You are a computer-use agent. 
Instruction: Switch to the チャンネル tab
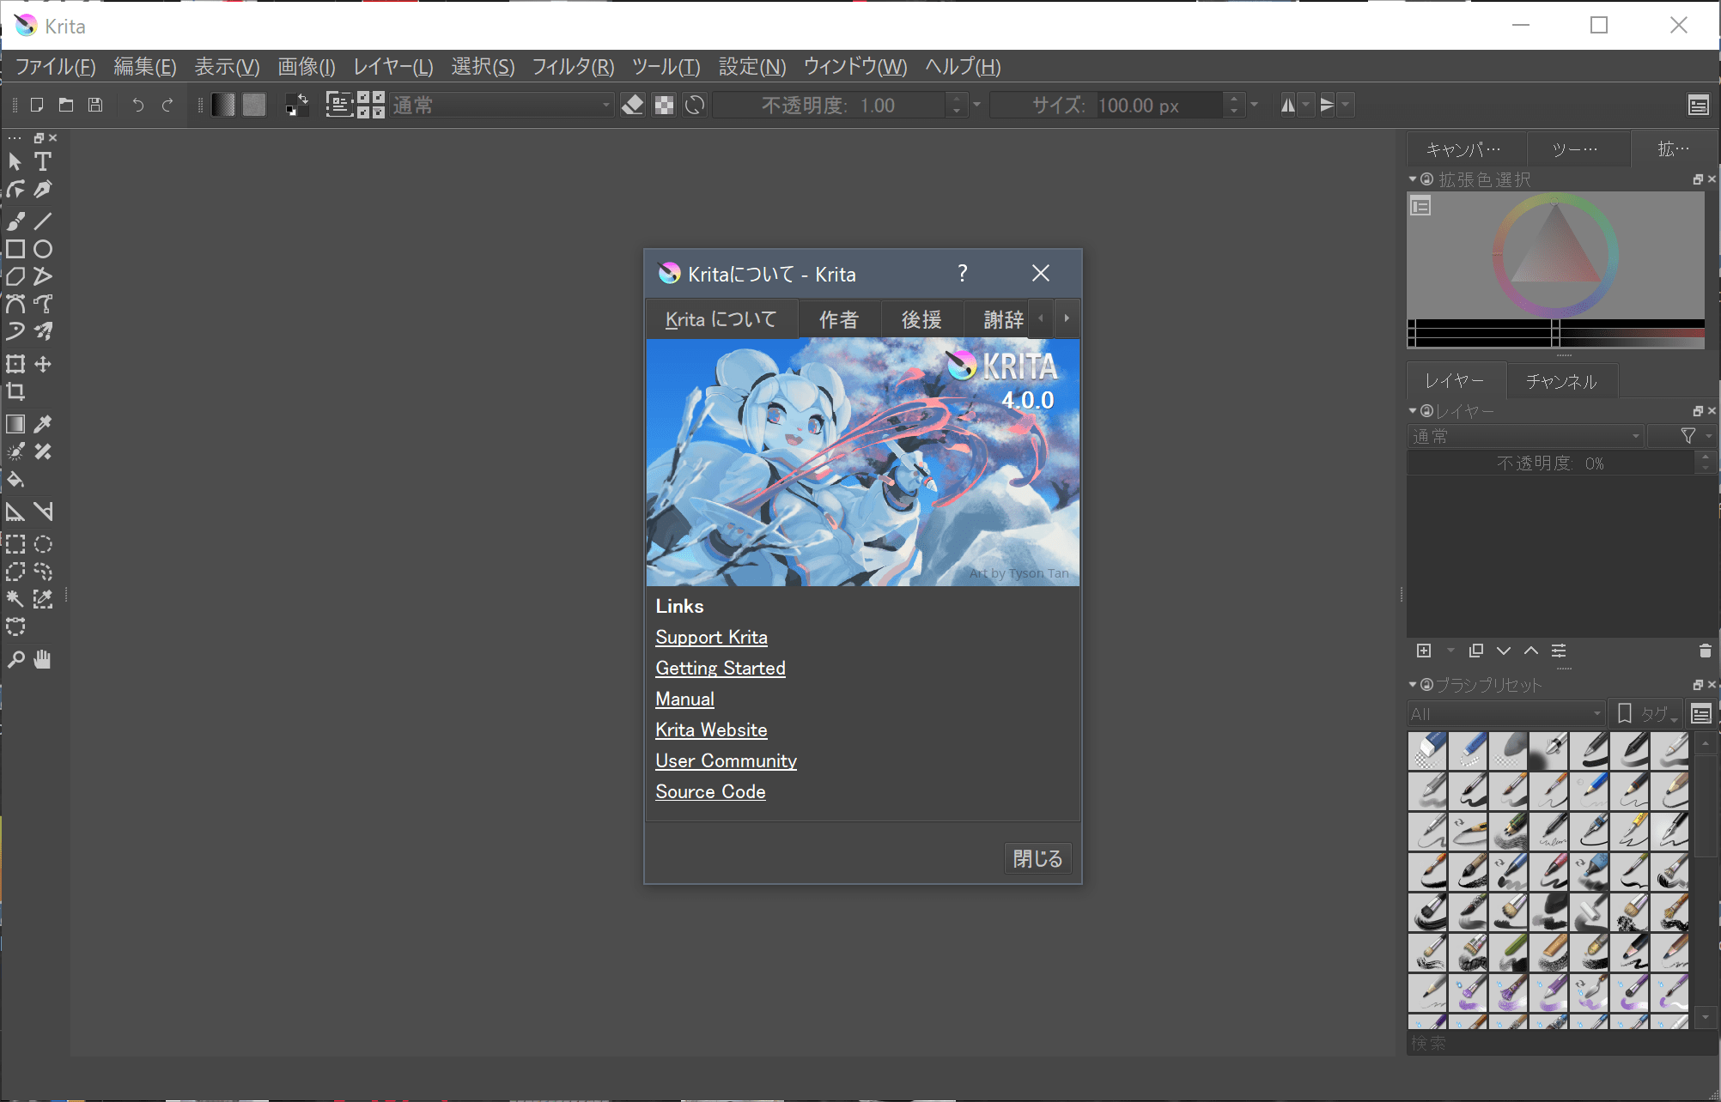[1561, 380]
